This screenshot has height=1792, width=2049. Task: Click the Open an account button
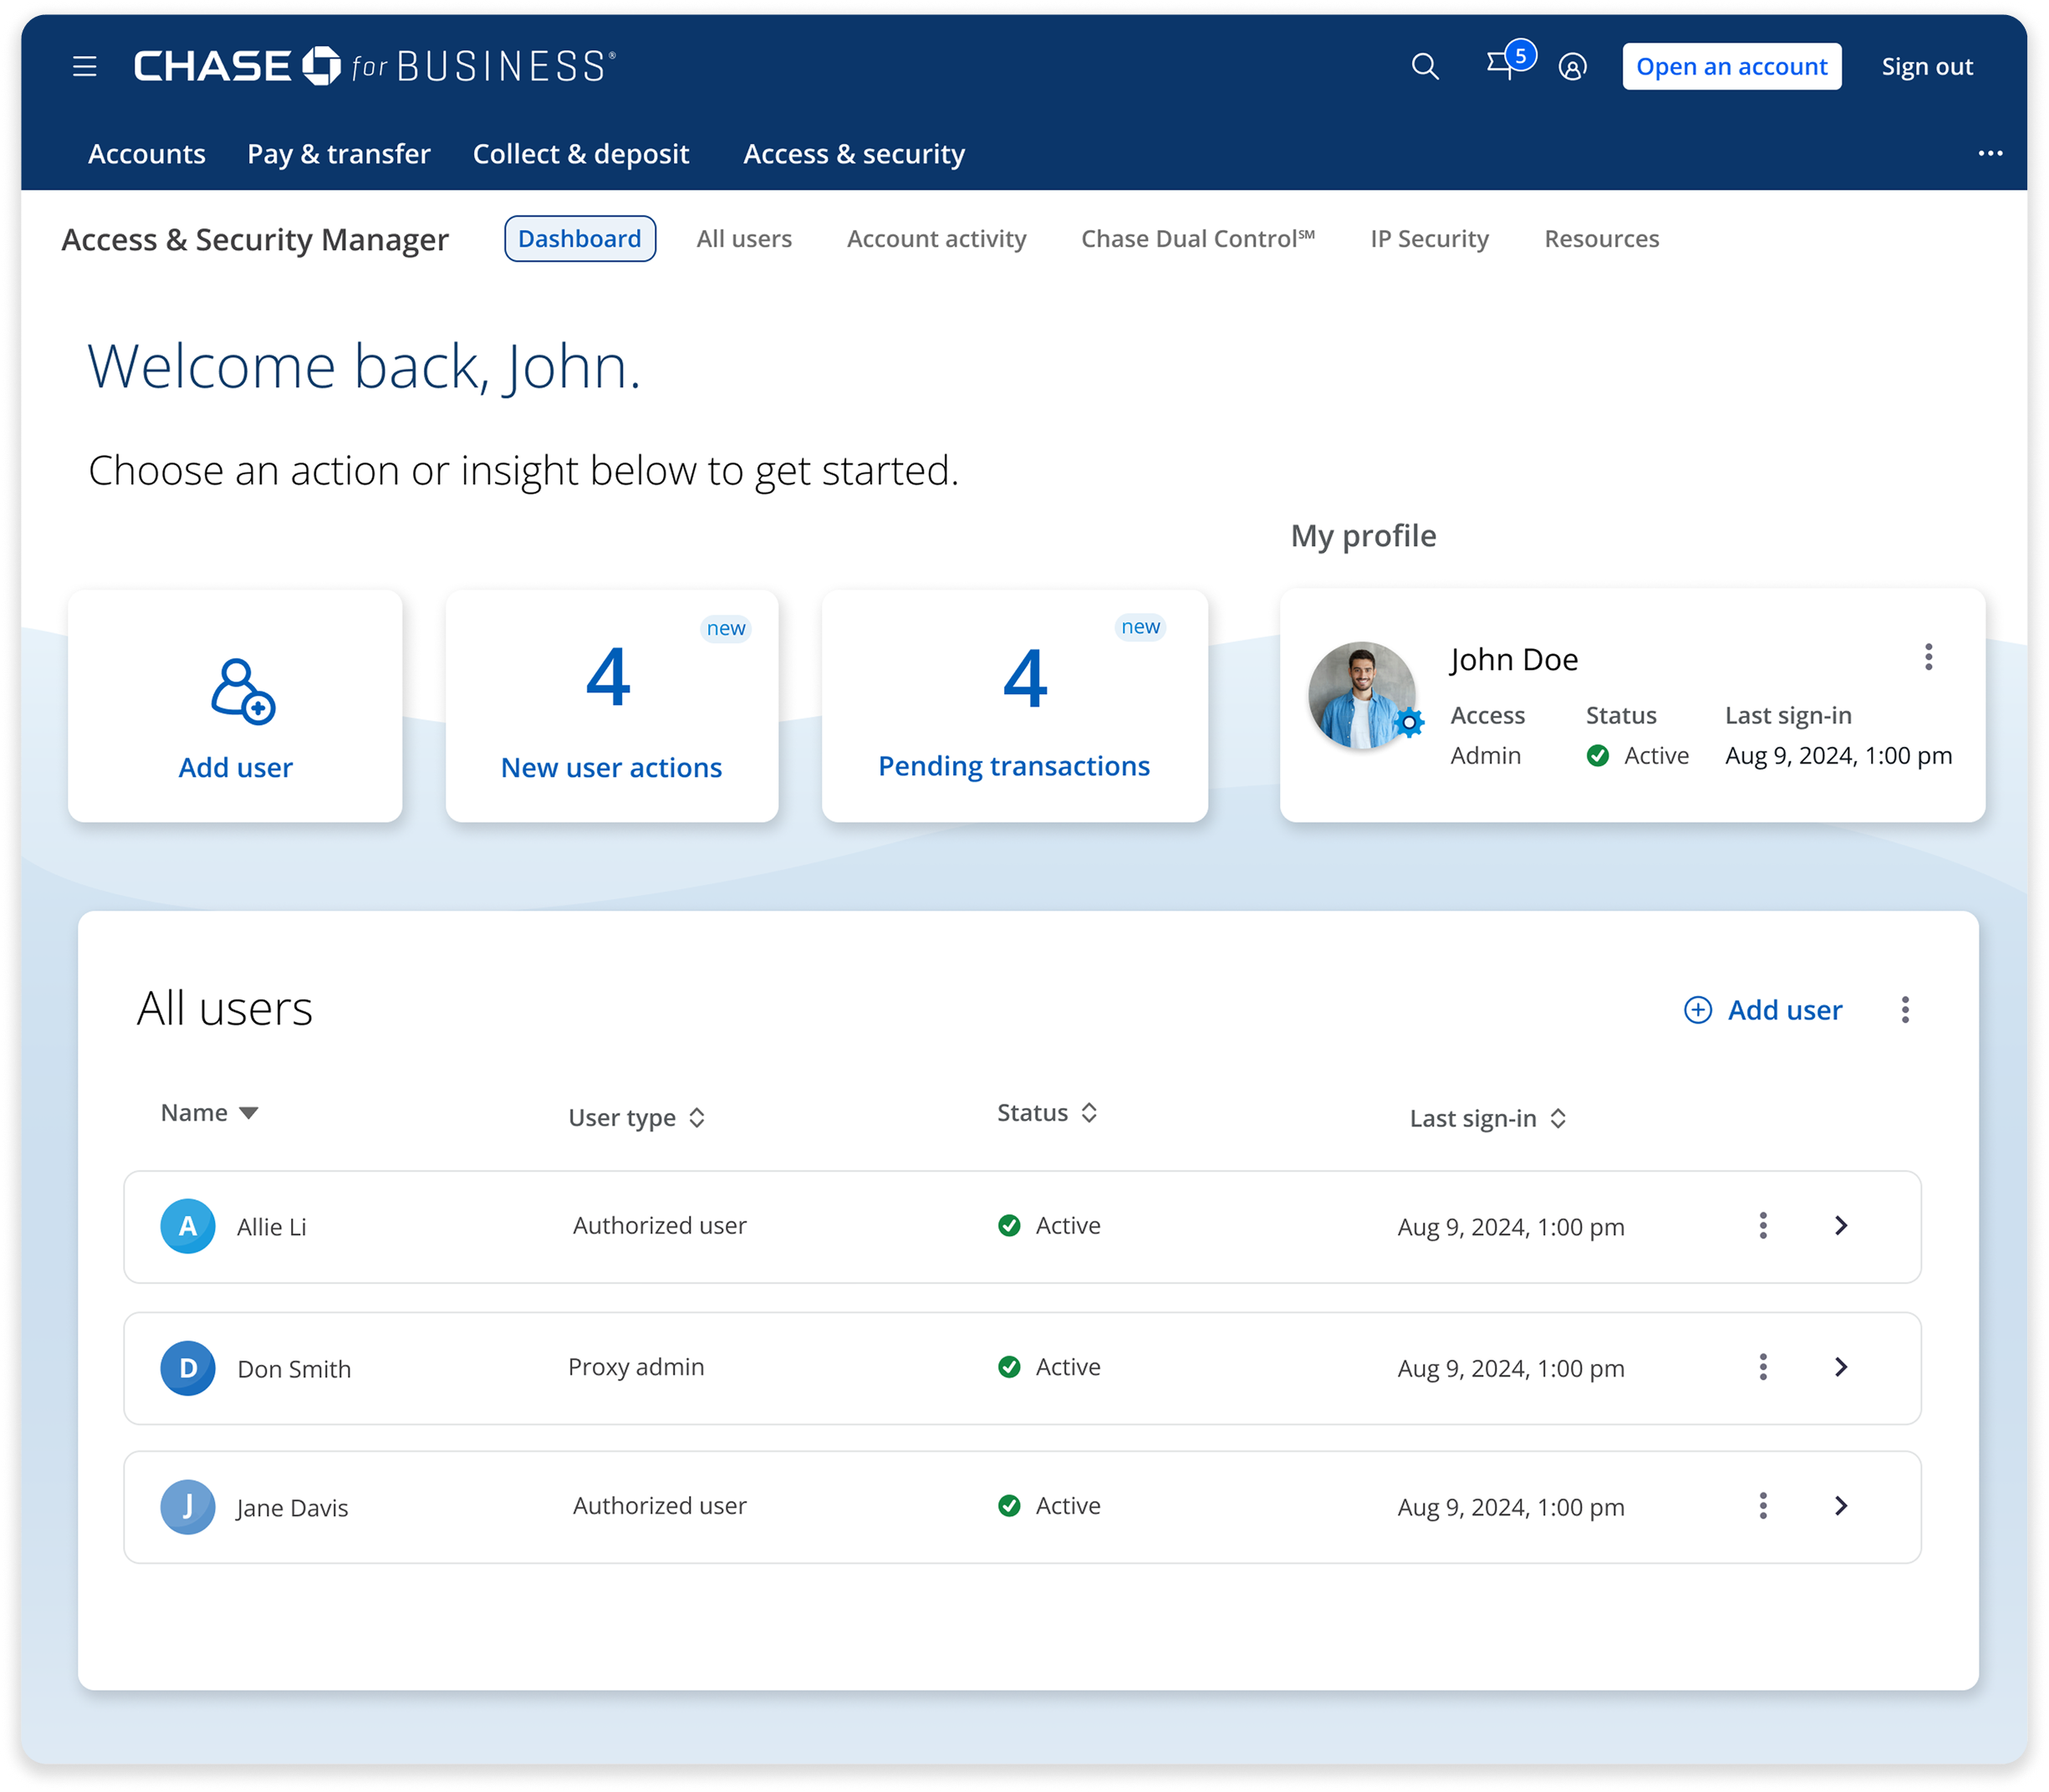(x=1731, y=67)
